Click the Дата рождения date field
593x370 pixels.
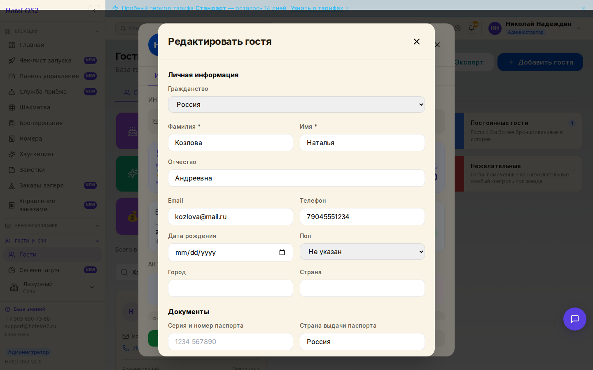(x=231, y=252)
